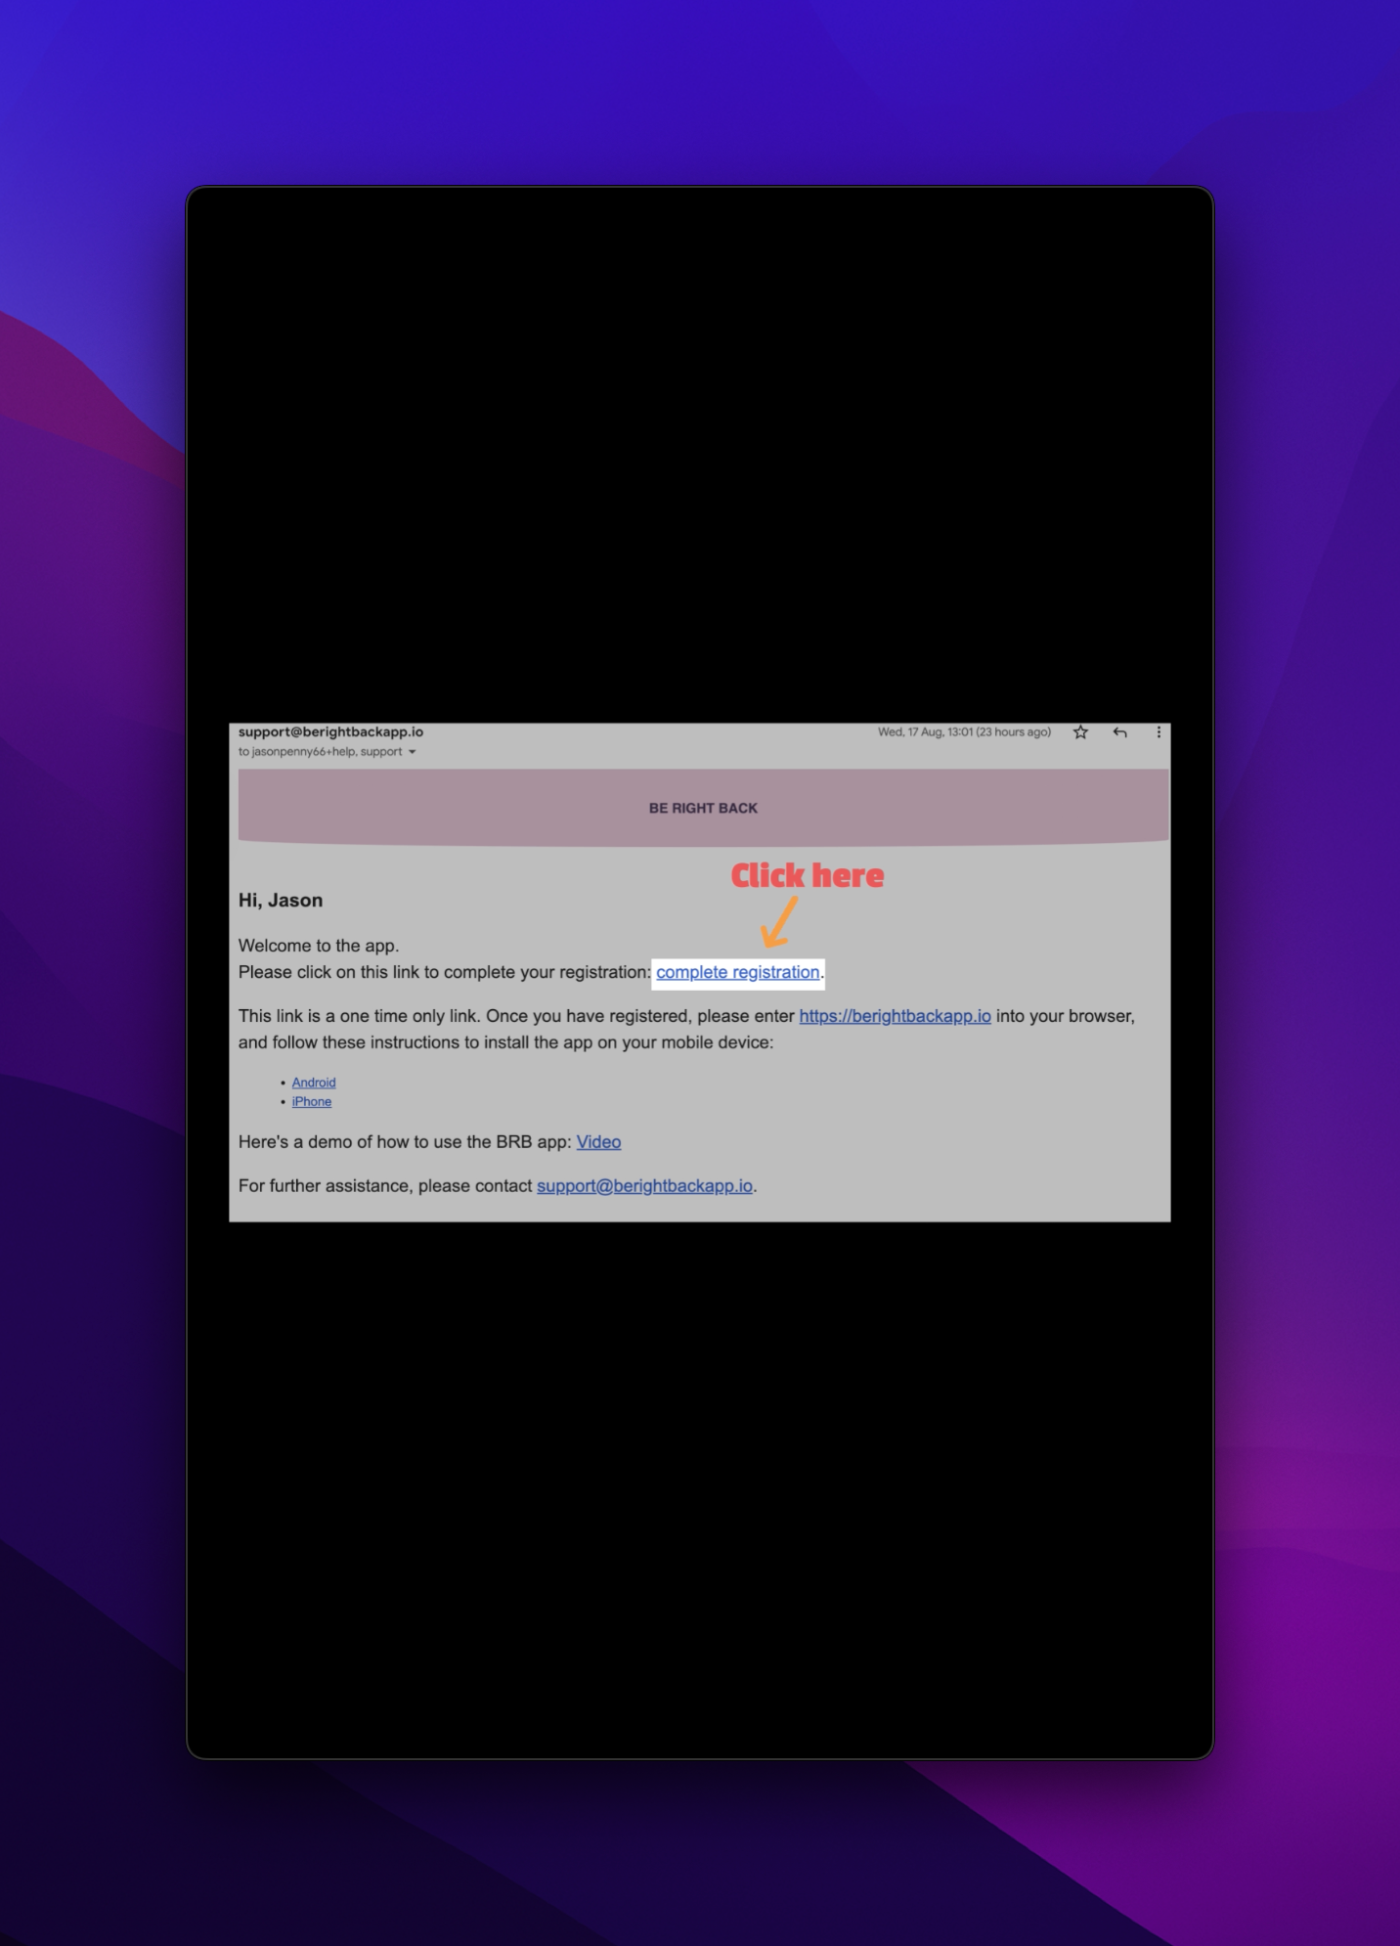Click the orange arrow annotation
Image resolution: width=1400 pixels, height=1946 pixels.
point(778,923)
